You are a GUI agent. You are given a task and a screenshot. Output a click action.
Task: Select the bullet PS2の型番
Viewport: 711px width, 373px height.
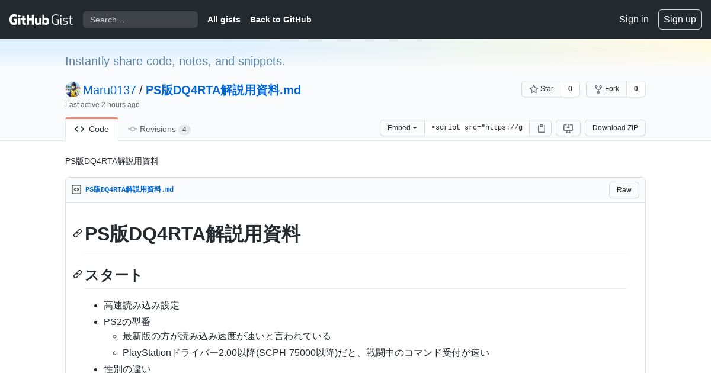pyautogui.click(x=127, y=322)
